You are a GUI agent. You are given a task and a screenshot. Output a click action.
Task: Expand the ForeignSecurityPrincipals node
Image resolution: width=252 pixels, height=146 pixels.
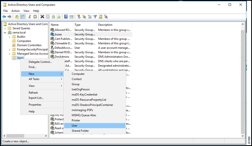pyautogui.click(x=9, y=50)
